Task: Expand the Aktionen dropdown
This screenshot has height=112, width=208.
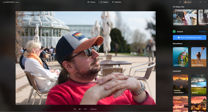Action: (94, 109)
